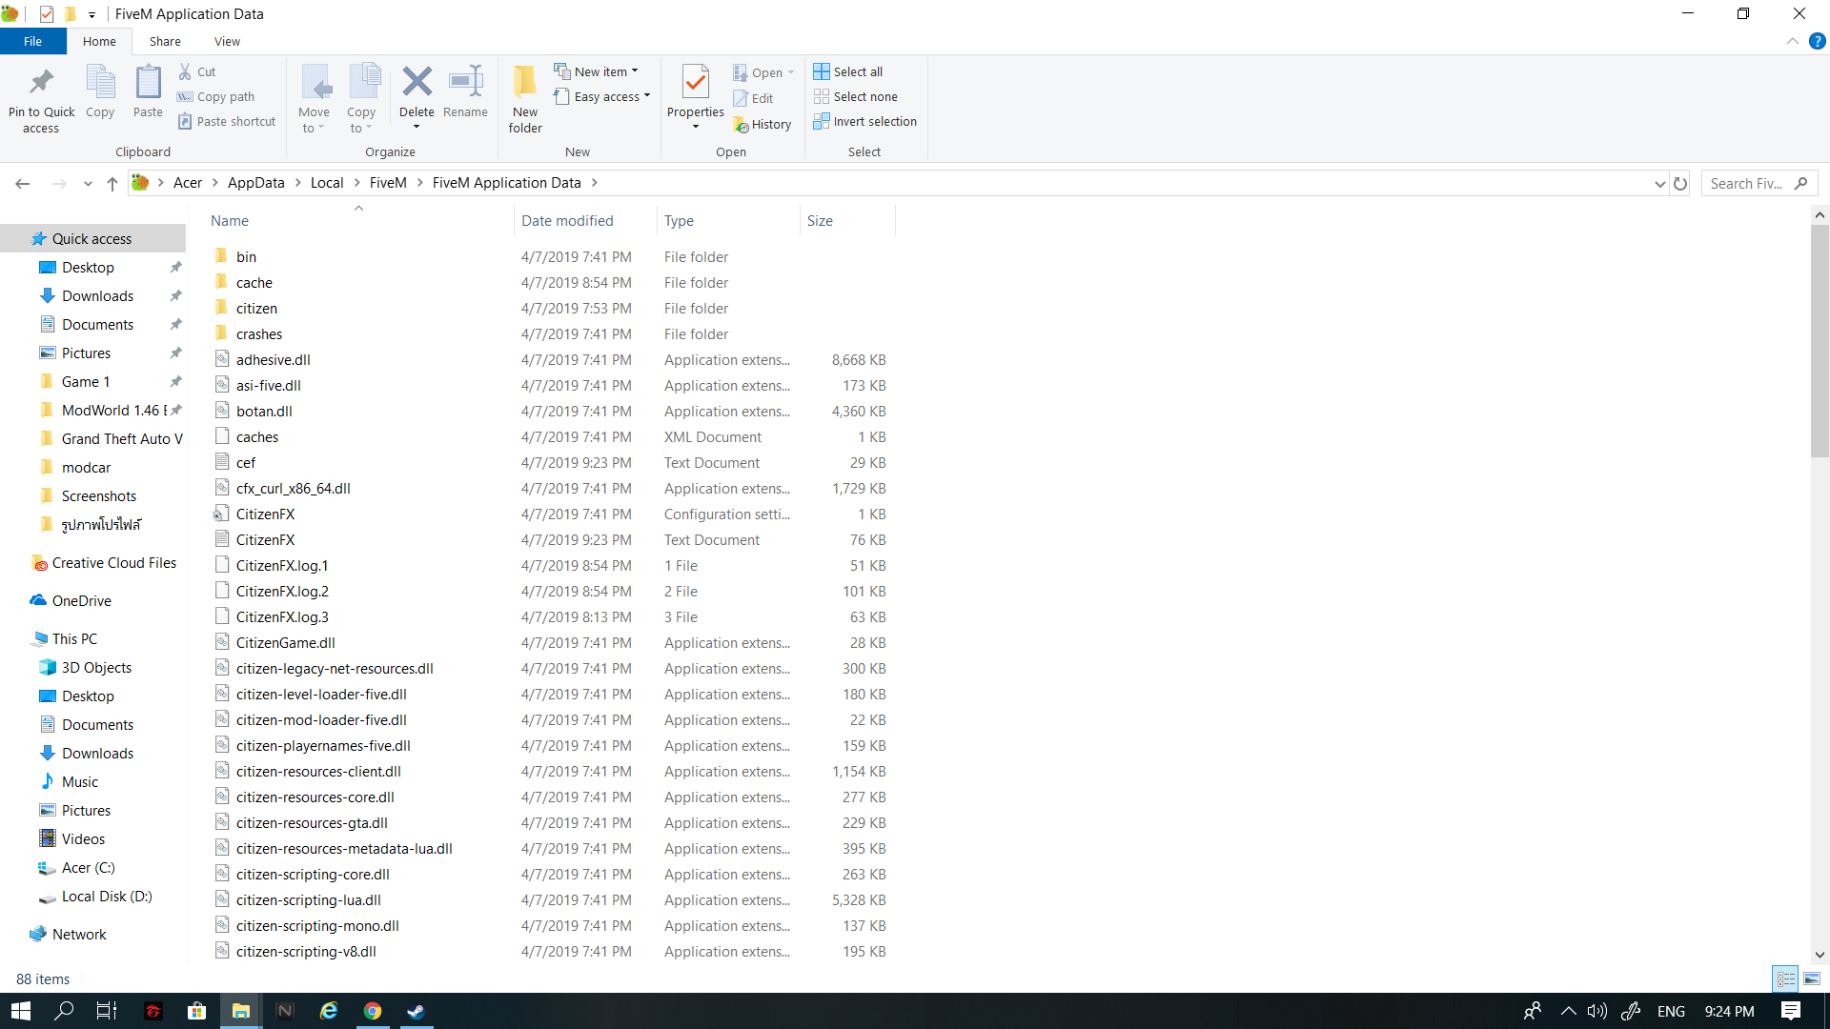Select Quick access in sidebar
Image resolution: width=1830 pixels, height=1029 pixels.
click(91, 238)
